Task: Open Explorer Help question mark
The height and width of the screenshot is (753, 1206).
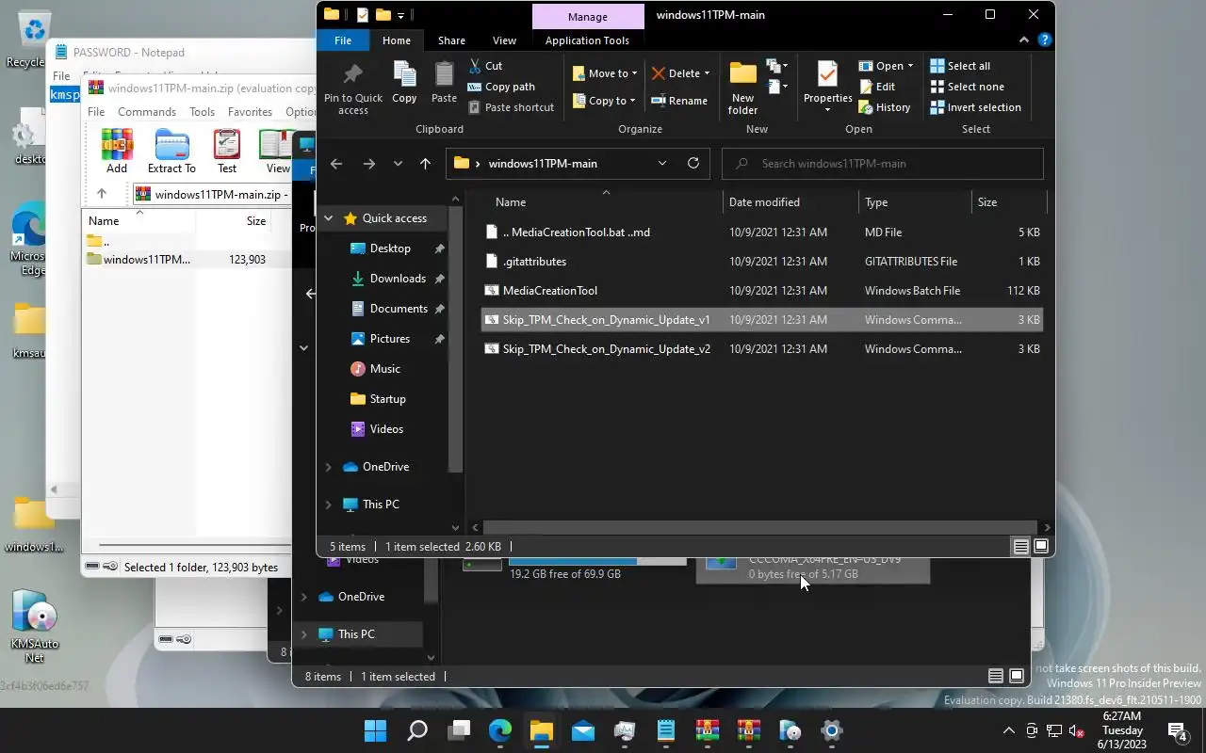Action: (1044, 40)
